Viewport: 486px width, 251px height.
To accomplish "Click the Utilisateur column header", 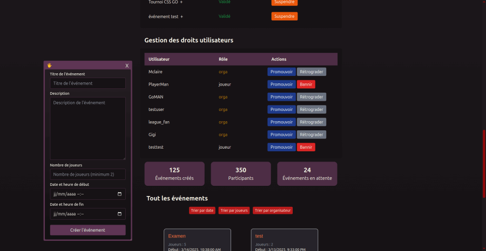I will [159, 59].
